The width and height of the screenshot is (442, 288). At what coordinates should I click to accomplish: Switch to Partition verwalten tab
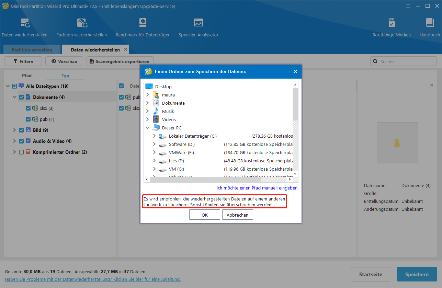tap(32, 50)
